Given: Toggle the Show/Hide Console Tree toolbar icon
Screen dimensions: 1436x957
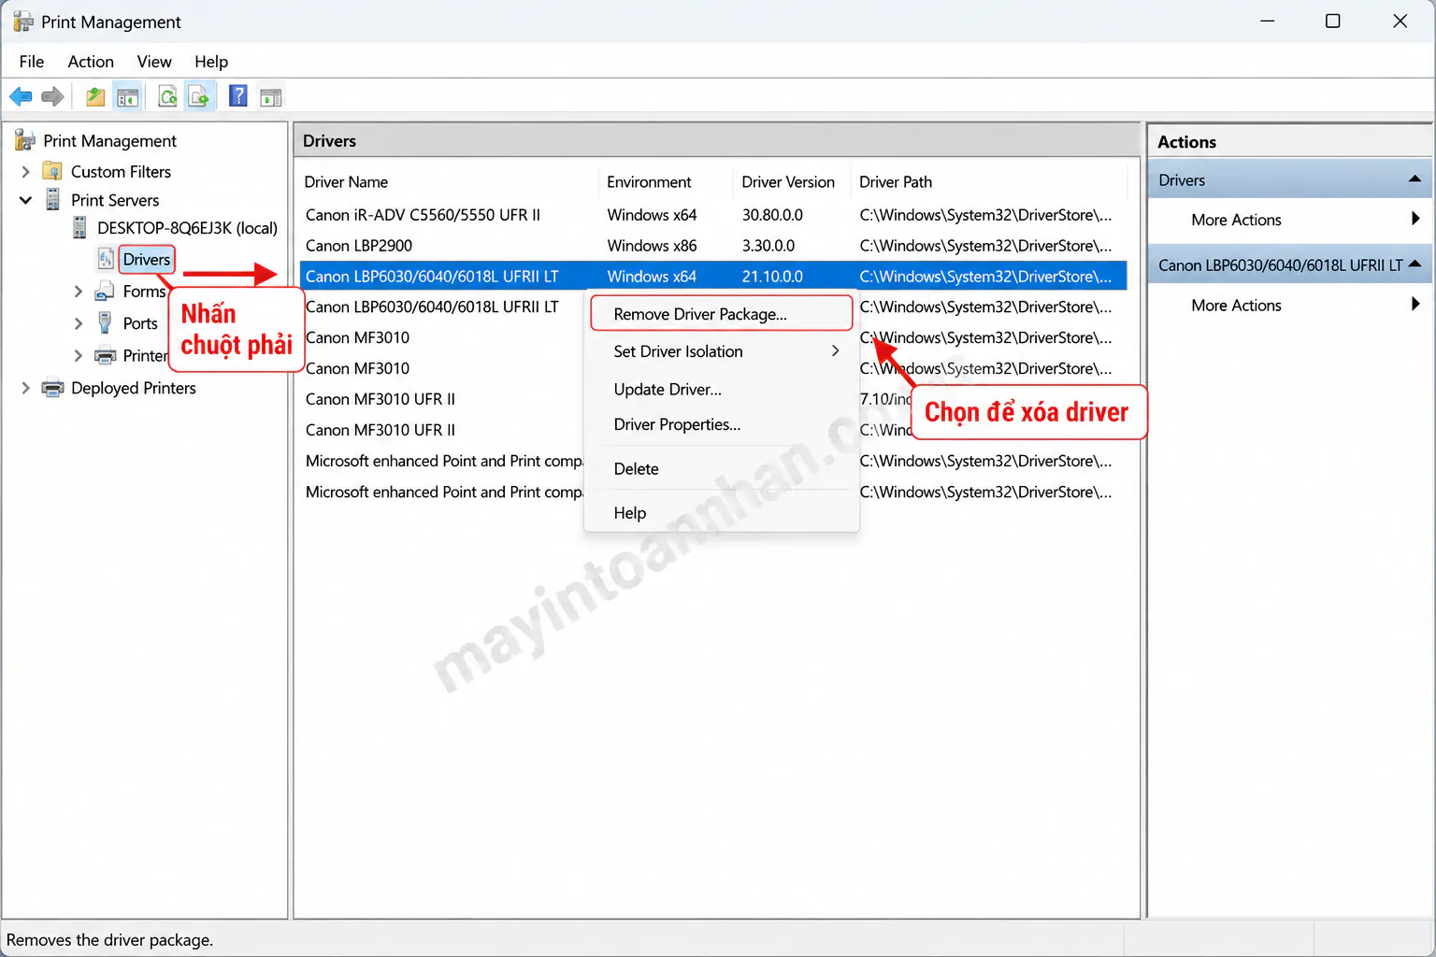Looking at the screenshot, I should click(128, 96).
